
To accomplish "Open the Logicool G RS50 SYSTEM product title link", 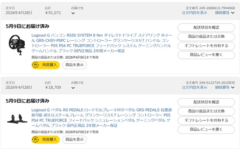I will click(102, 43).
